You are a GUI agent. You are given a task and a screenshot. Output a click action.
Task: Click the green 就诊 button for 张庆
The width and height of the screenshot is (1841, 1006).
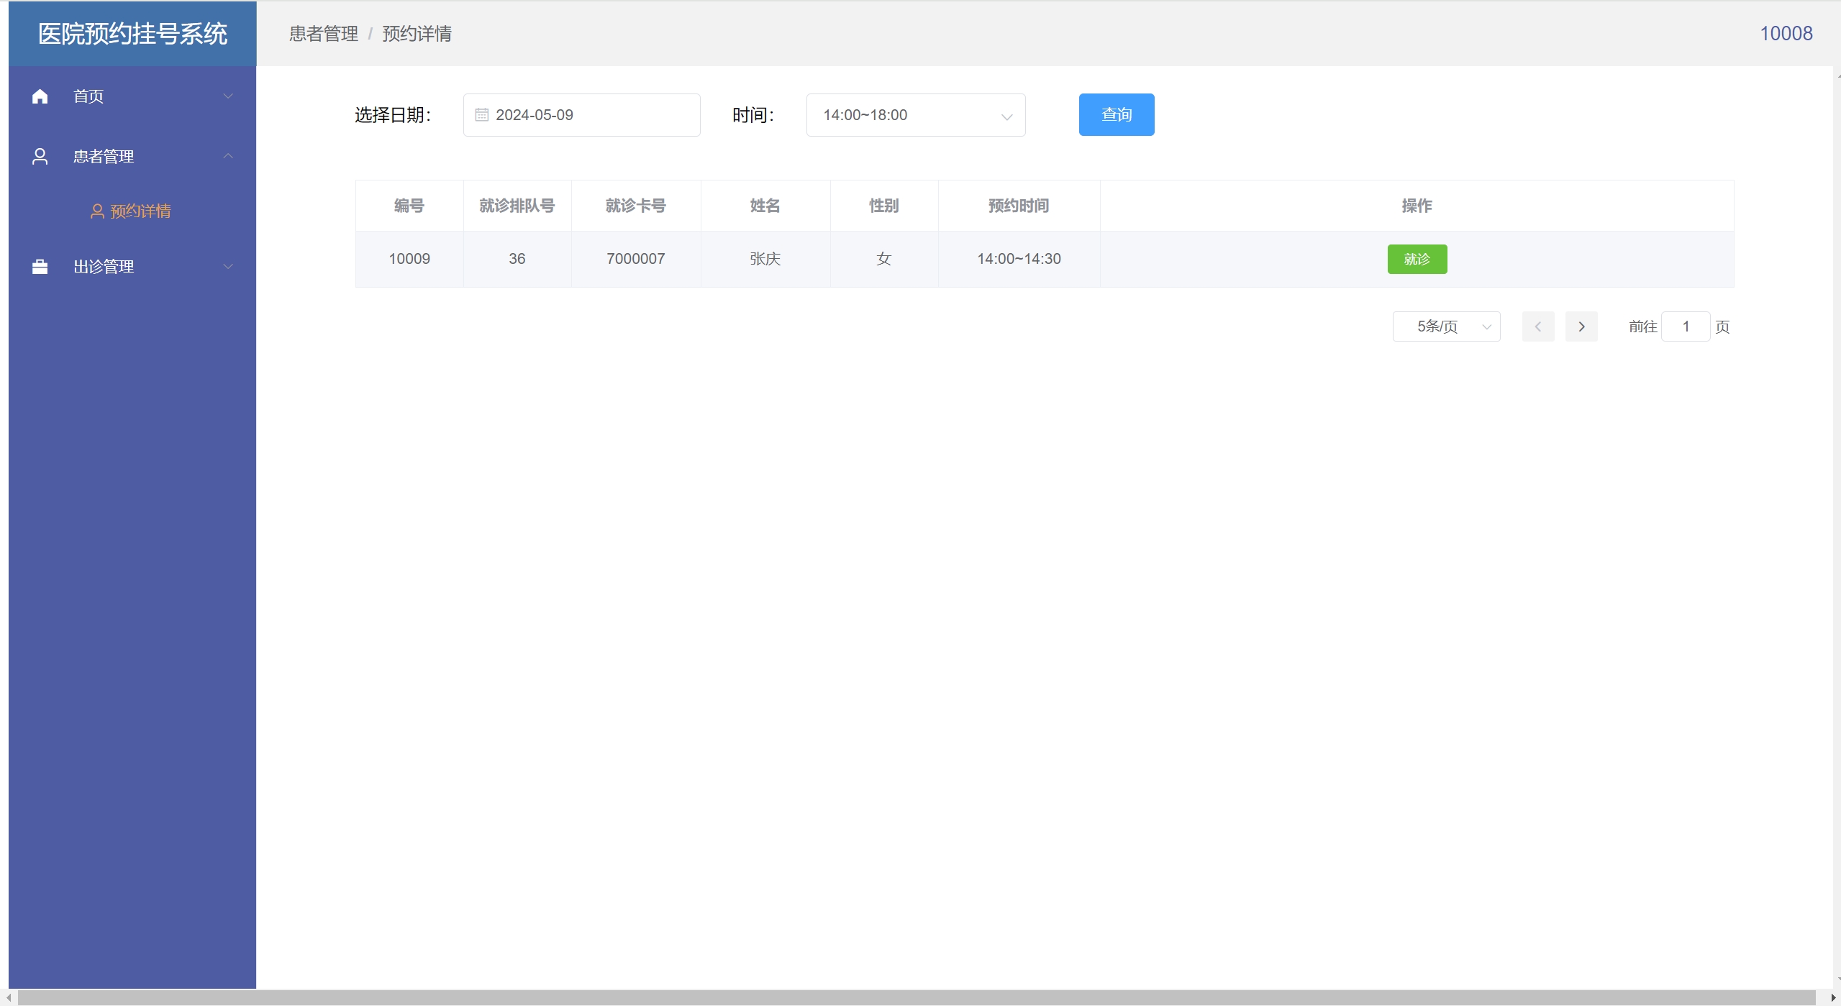[1417, 259]
